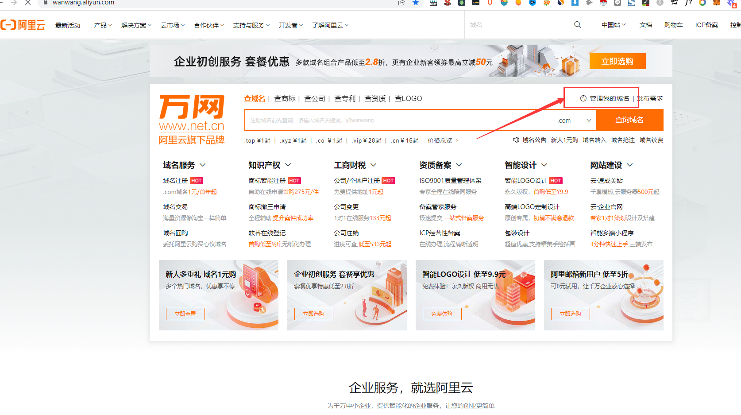This screenshot has height=415, width=741.
Task: Expand the 域名服务 category chevron
Action: pyautogui.click(x=203, y=165)
